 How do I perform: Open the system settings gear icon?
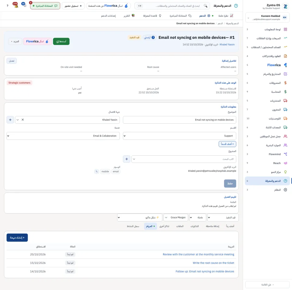285,190
